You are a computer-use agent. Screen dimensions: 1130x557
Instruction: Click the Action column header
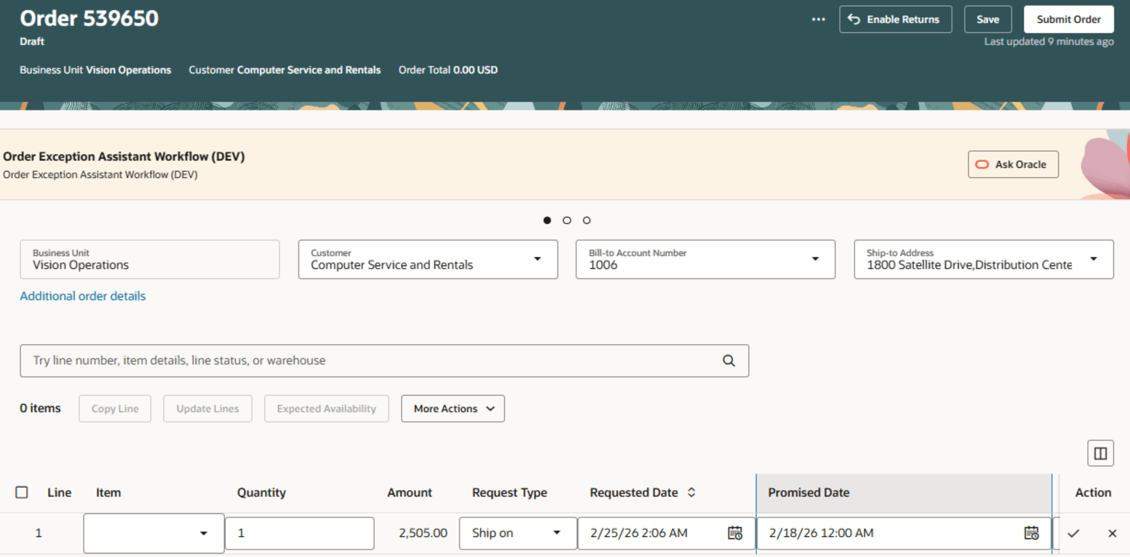pyautogui.click(x=1093, y=493)
